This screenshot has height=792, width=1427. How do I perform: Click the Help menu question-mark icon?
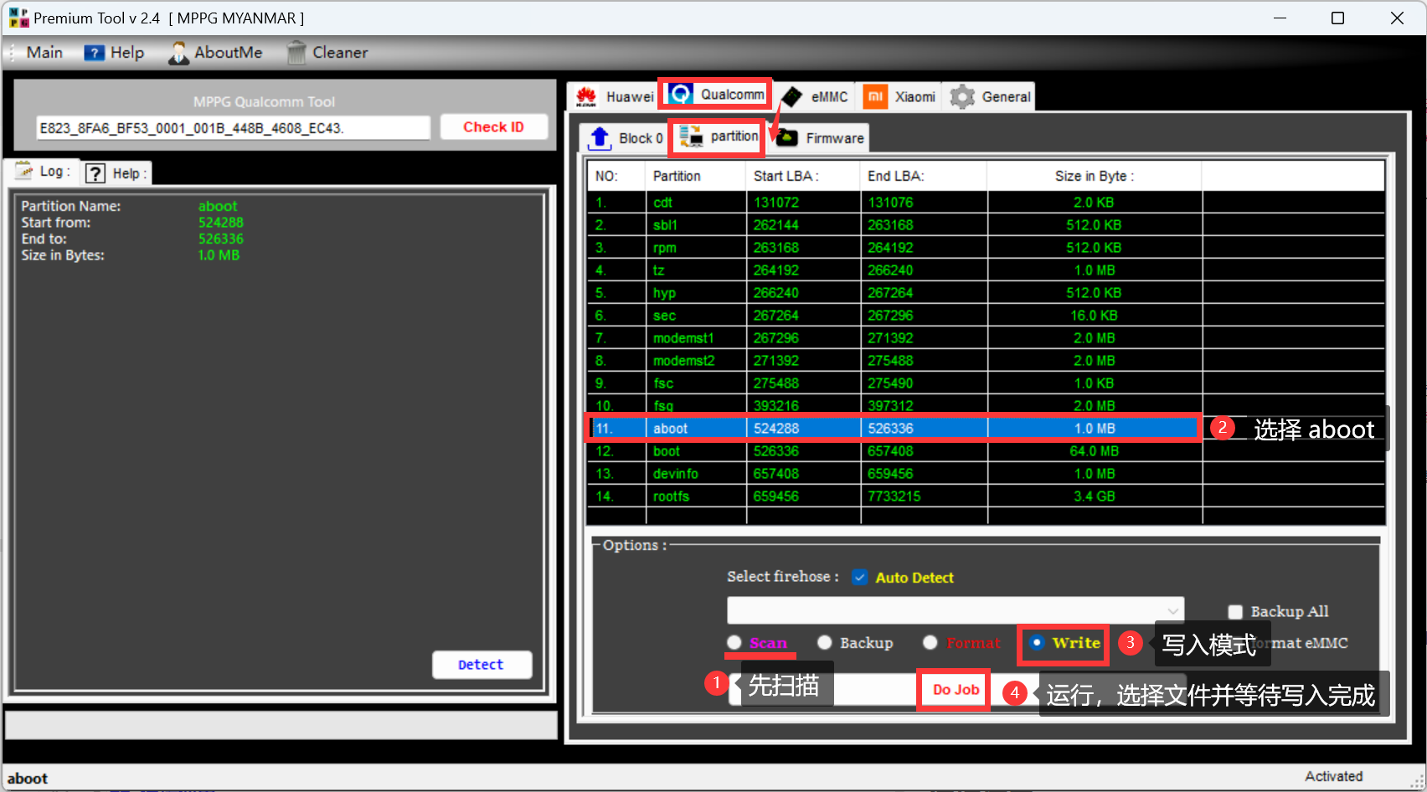pyautogui.click(x=94, y=53)
